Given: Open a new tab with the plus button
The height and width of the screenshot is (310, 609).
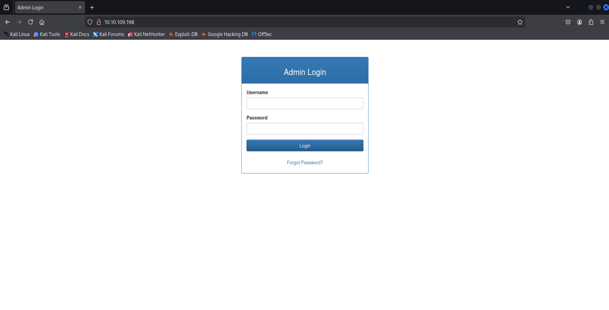Looking at the screenshot, I should [92, 8].
